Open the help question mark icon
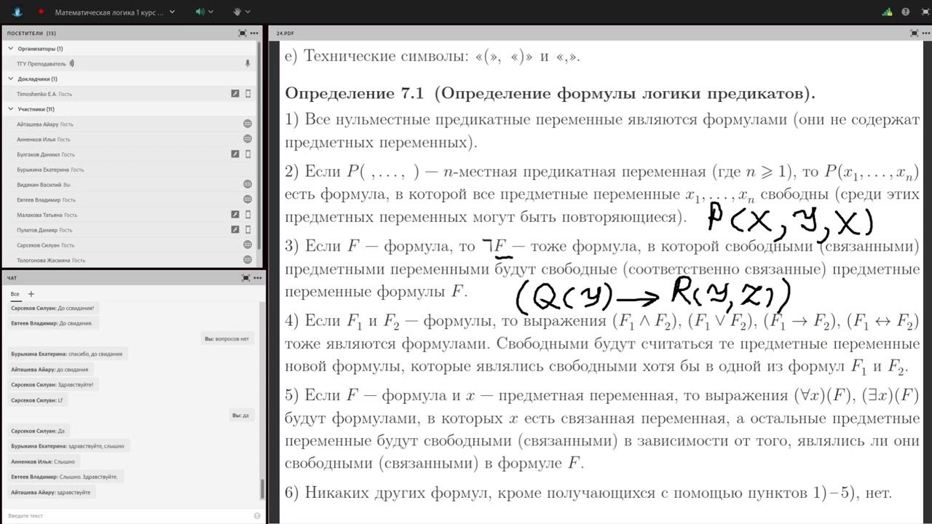 906,12
